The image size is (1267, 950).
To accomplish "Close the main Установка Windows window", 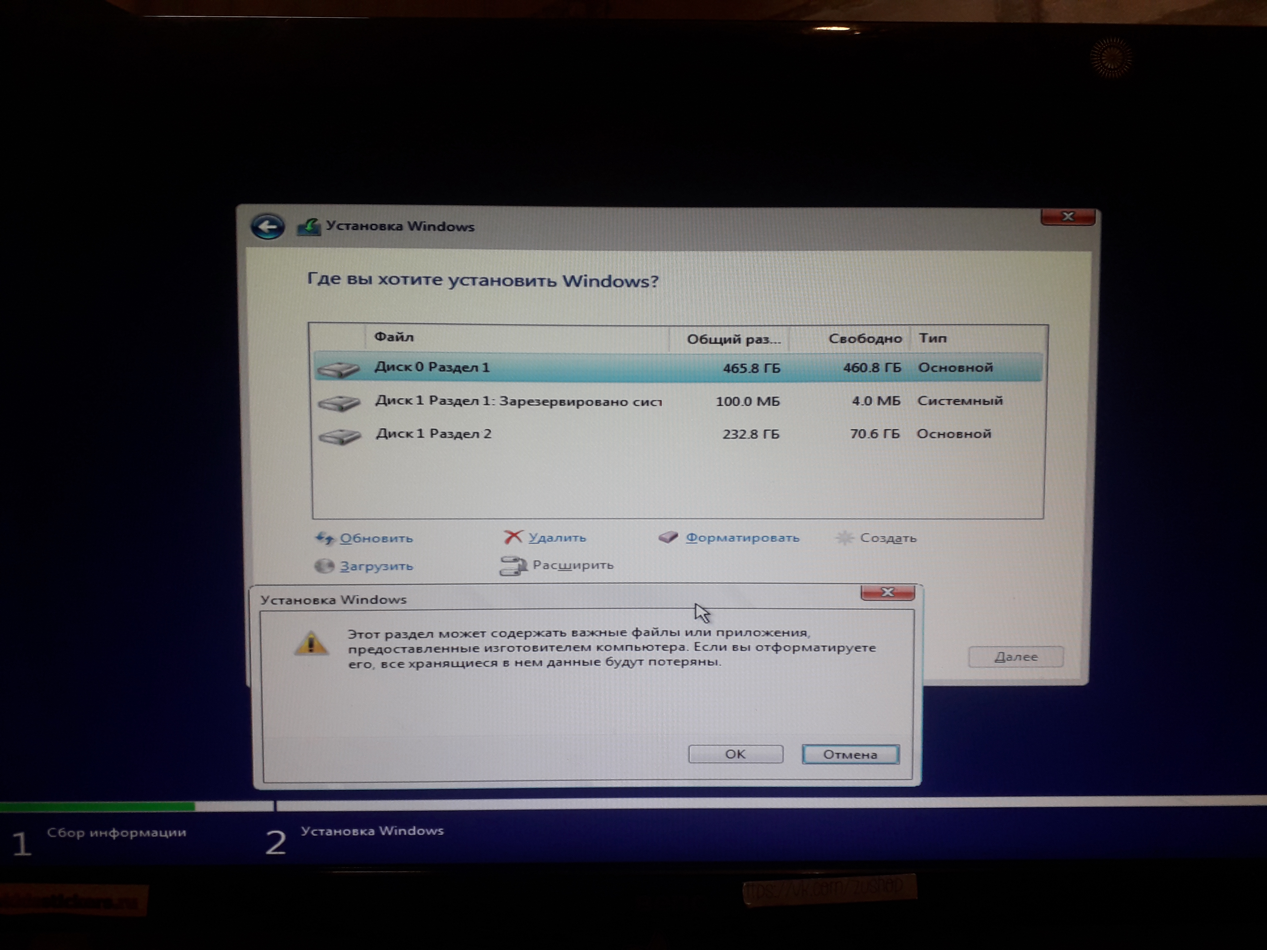I will click(x=1068, y=216).
